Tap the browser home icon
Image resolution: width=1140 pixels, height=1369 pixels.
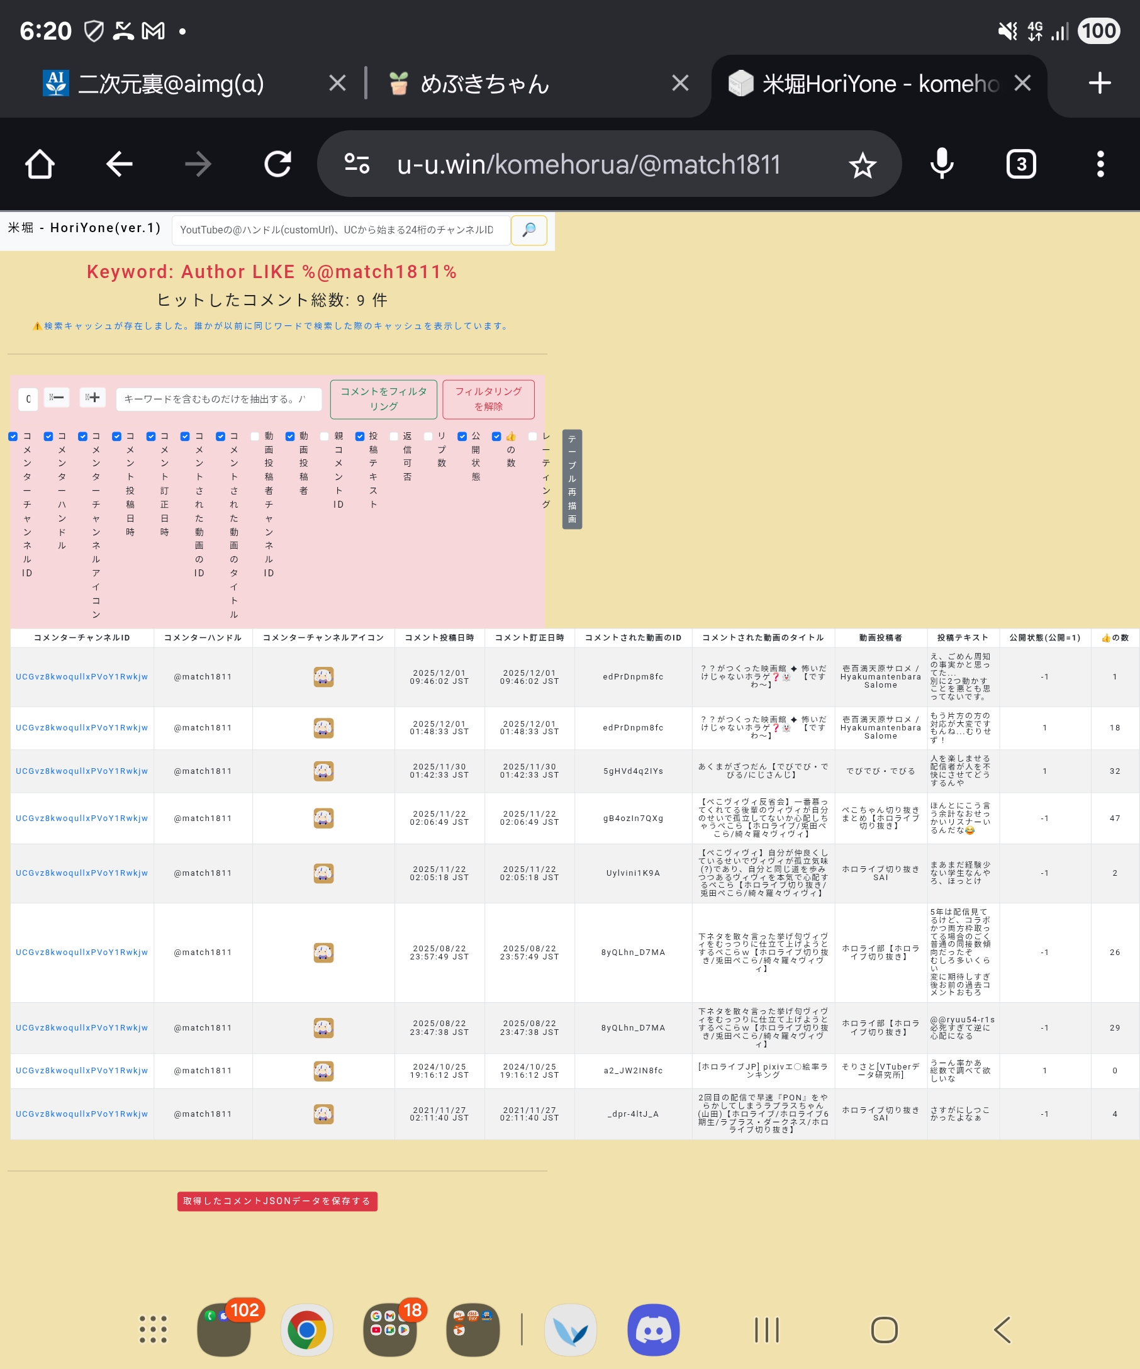(x=40, y=164)
